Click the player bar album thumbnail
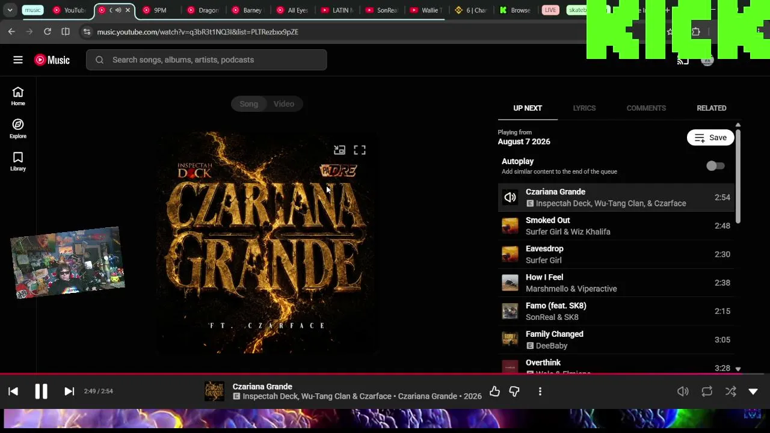770x433 pixels. click(214, 392)
